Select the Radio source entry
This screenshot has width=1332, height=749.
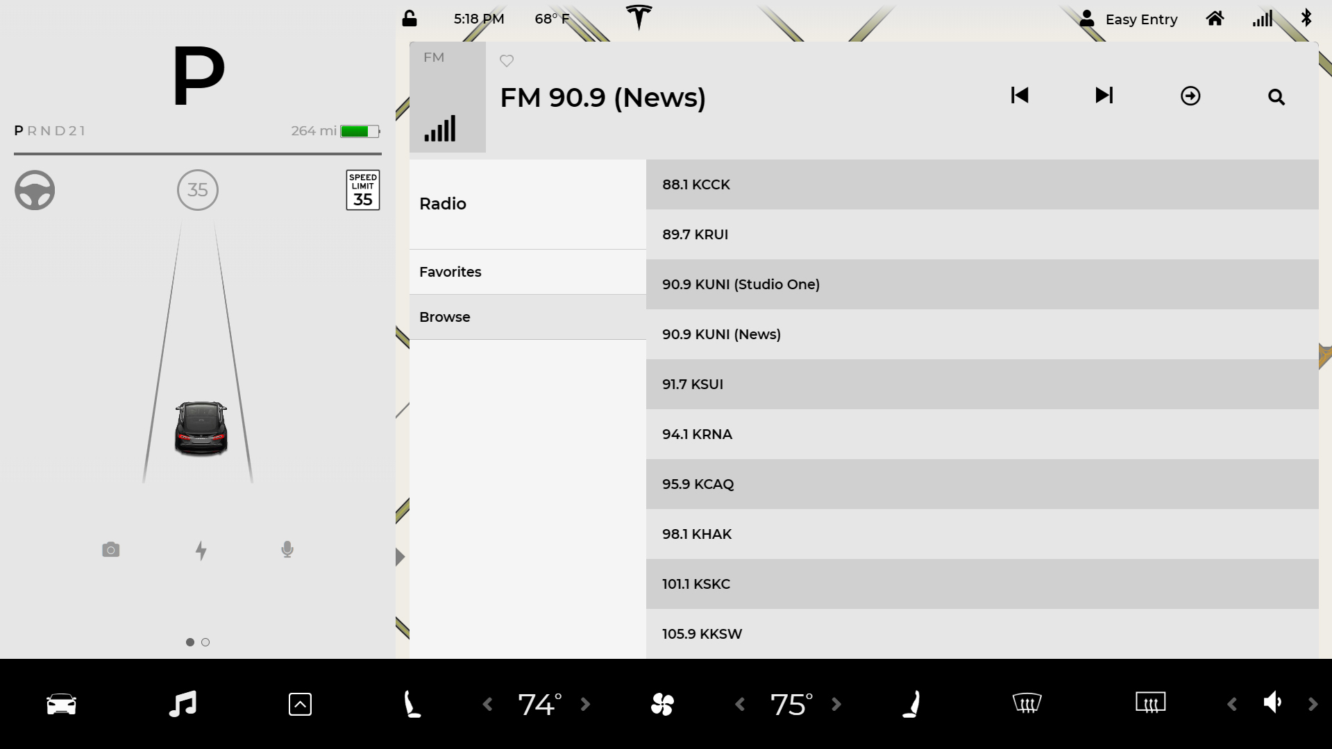(528, 204)
